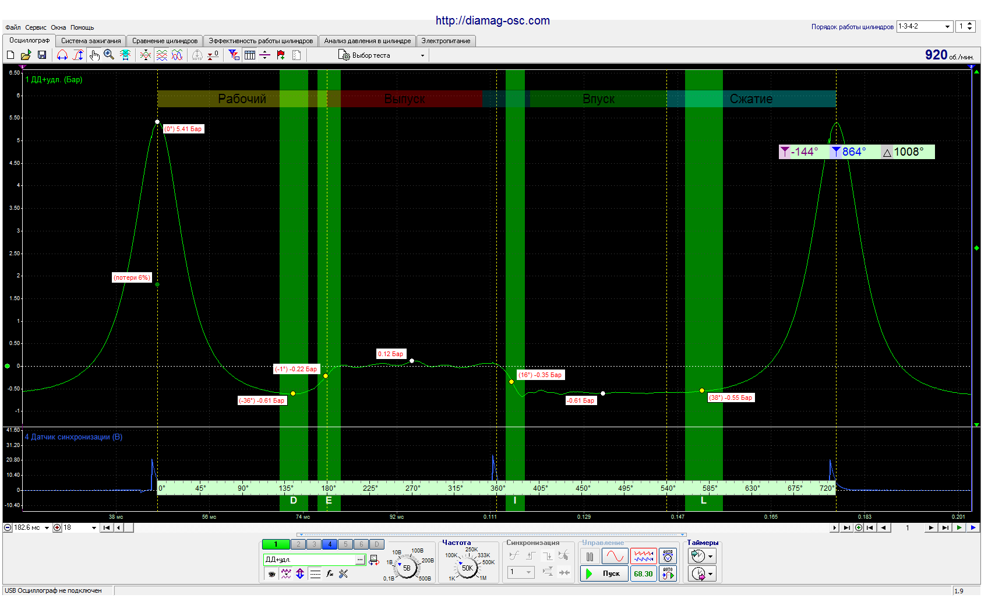988x598 pixels.
Task: Click the vertical compress channels icon
Action: pyautogui.click(x=146, y=55)
